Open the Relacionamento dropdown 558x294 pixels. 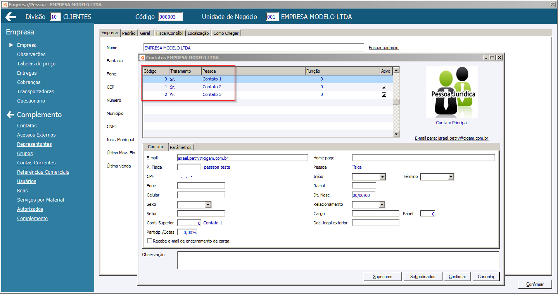(382, 205)
